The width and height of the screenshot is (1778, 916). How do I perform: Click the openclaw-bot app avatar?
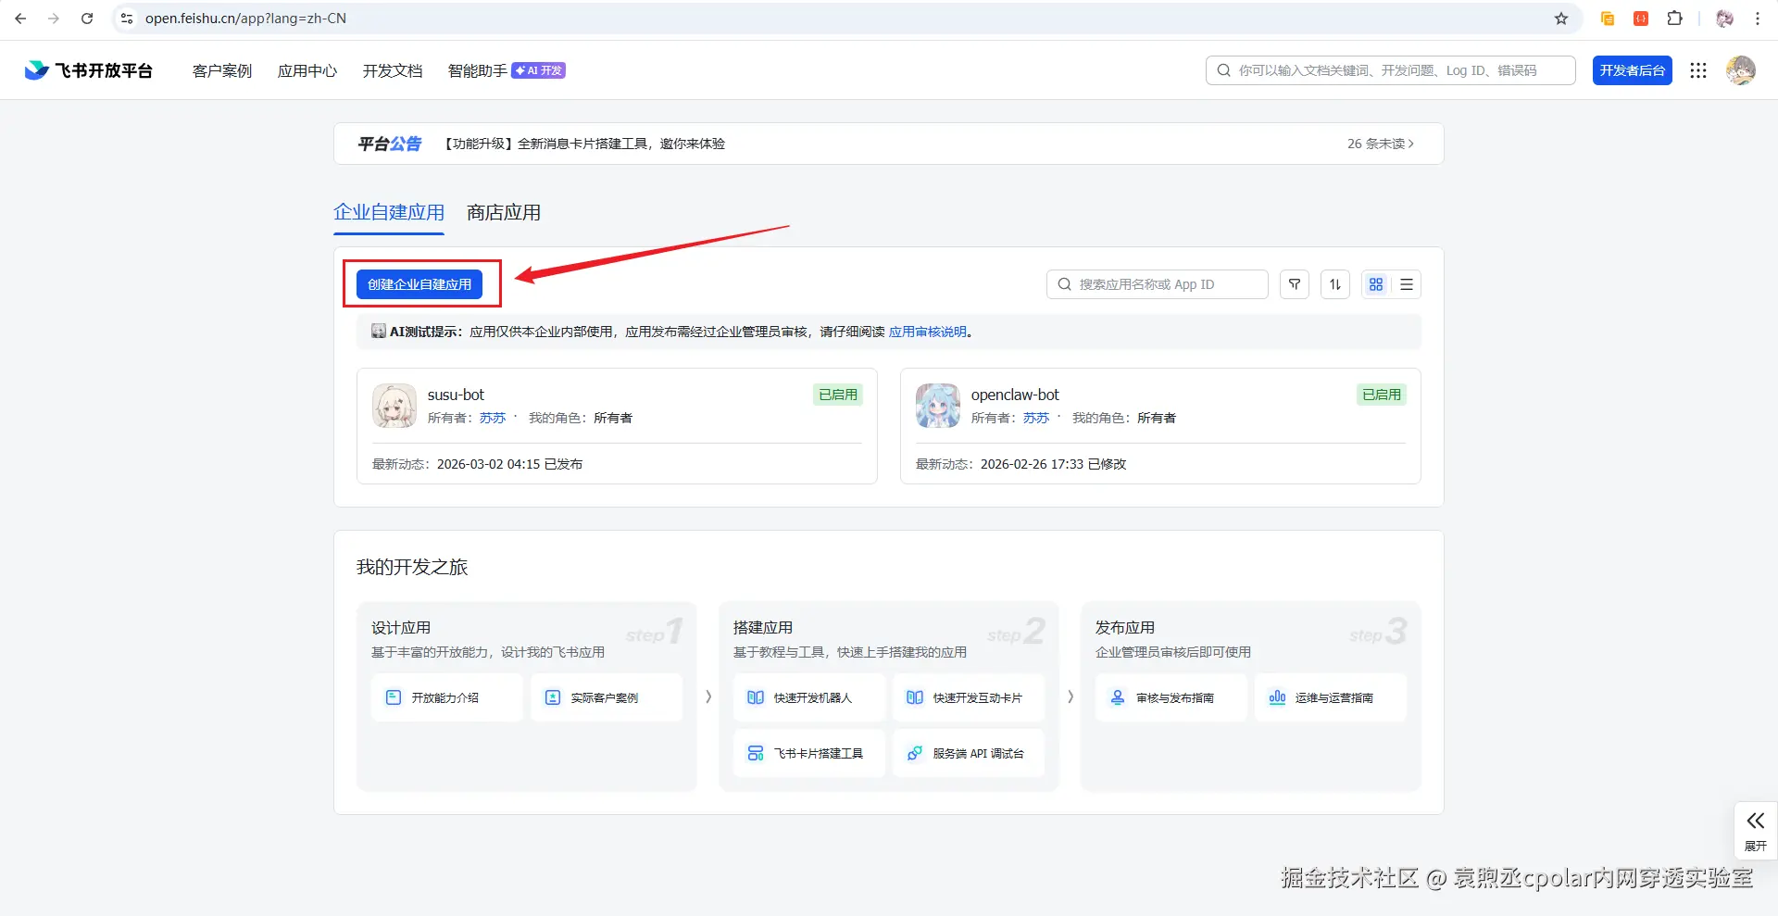[x=938, y=406]
